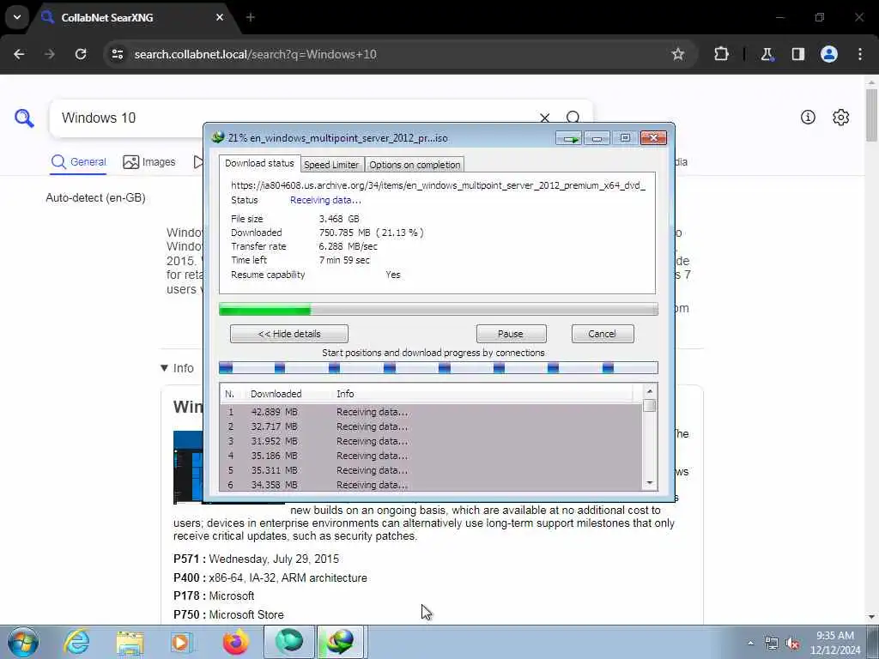Select connection row 5 with 35.311 MB
Screen dimensions: 879x659
point(431,470)
